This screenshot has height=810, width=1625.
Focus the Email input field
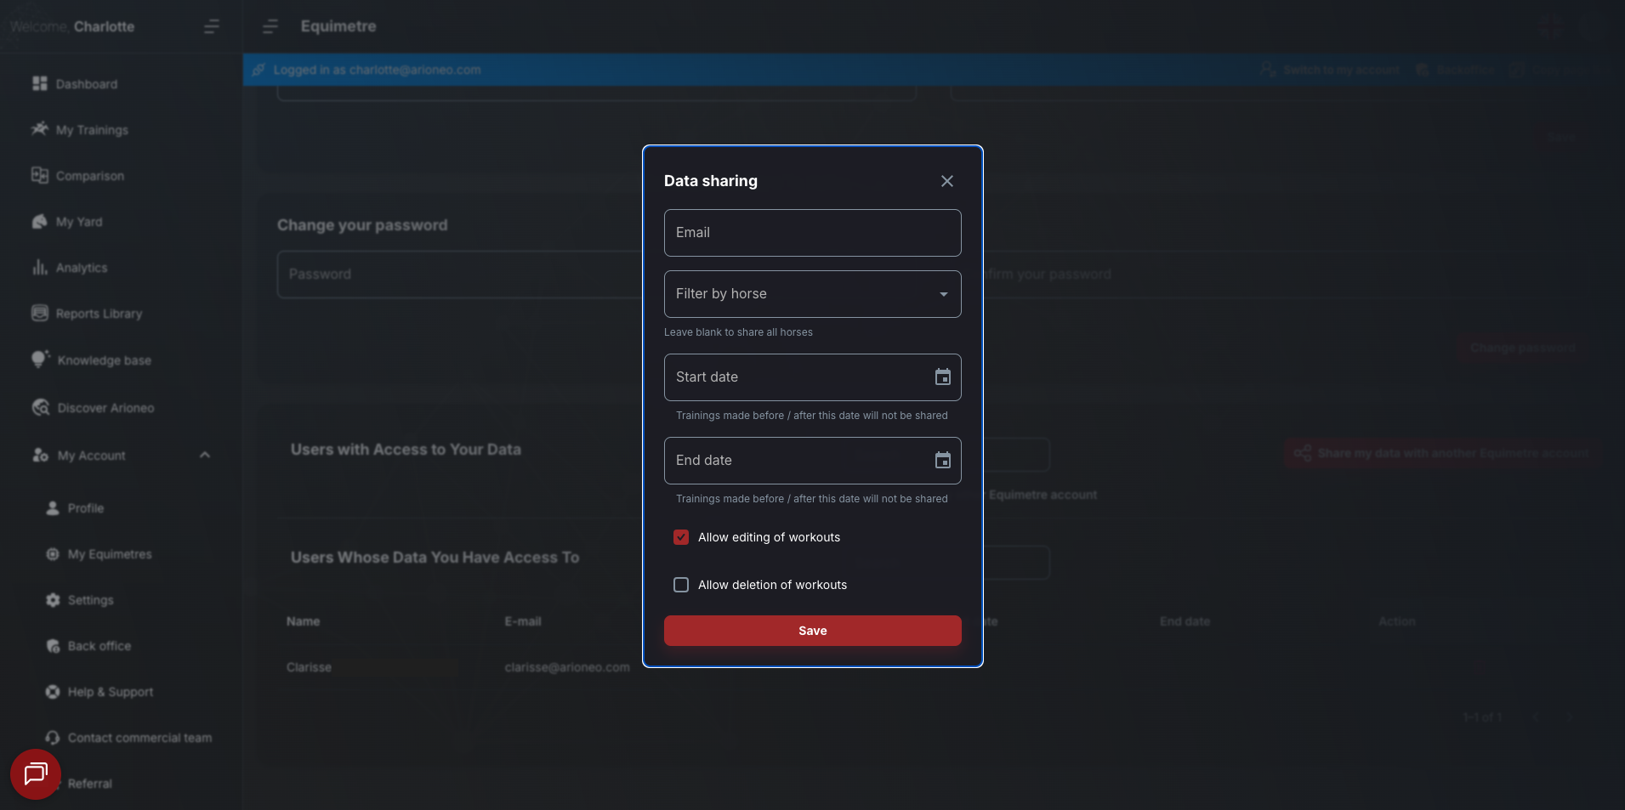812,233
